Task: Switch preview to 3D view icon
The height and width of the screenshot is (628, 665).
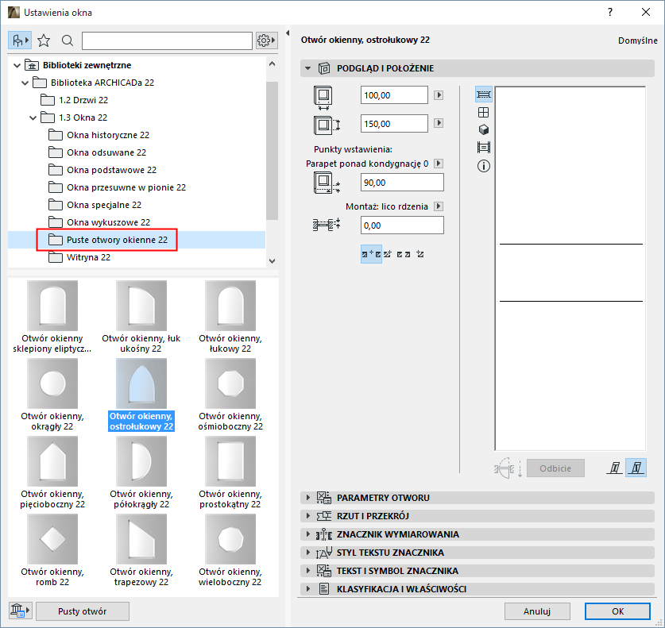Action: coord(484,129)
